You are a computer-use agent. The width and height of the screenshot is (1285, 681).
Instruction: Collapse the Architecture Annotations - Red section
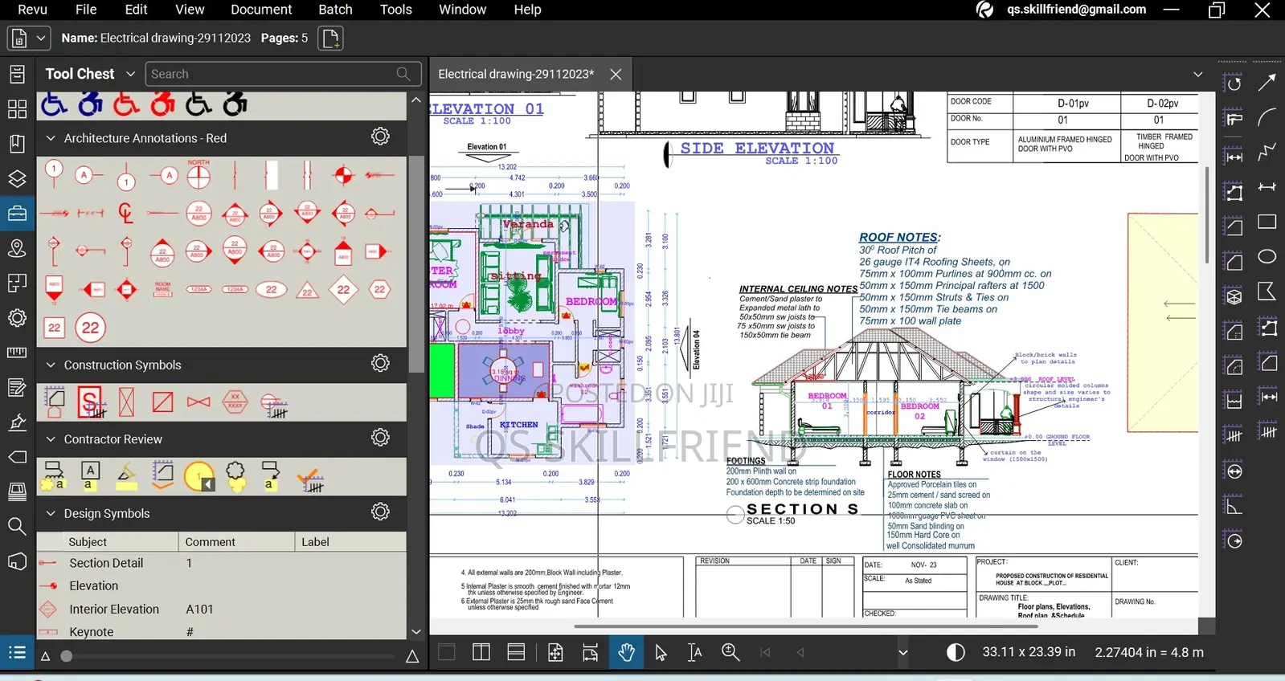[51, 138]
